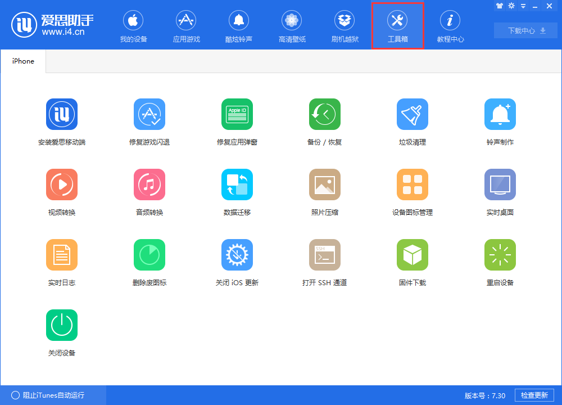The width and height of the screenshot is (562, 405).
Task: Open 修复应用弹窗 Apple ID tool
Action: pyautogui.click(x=237, y=114)
